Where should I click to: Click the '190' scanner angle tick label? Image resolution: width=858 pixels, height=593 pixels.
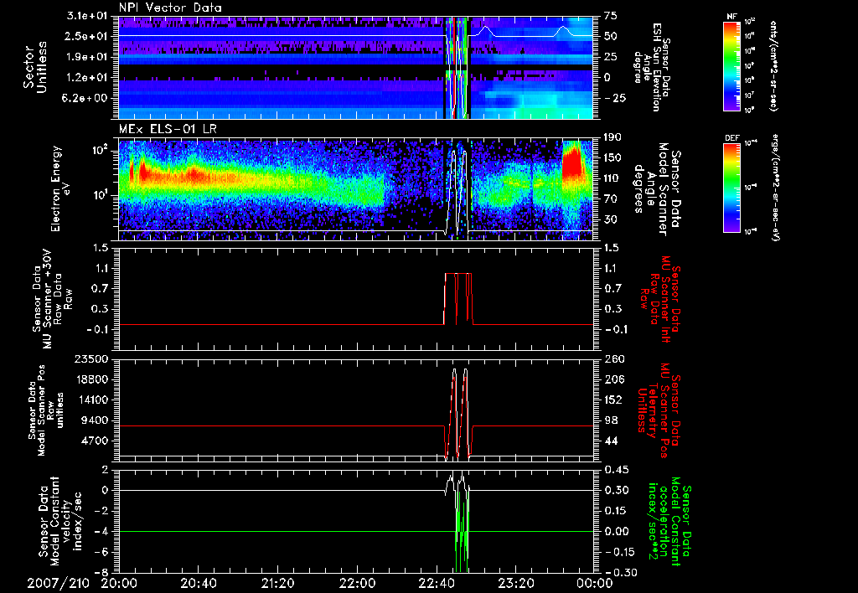click(x=611, y=137)
